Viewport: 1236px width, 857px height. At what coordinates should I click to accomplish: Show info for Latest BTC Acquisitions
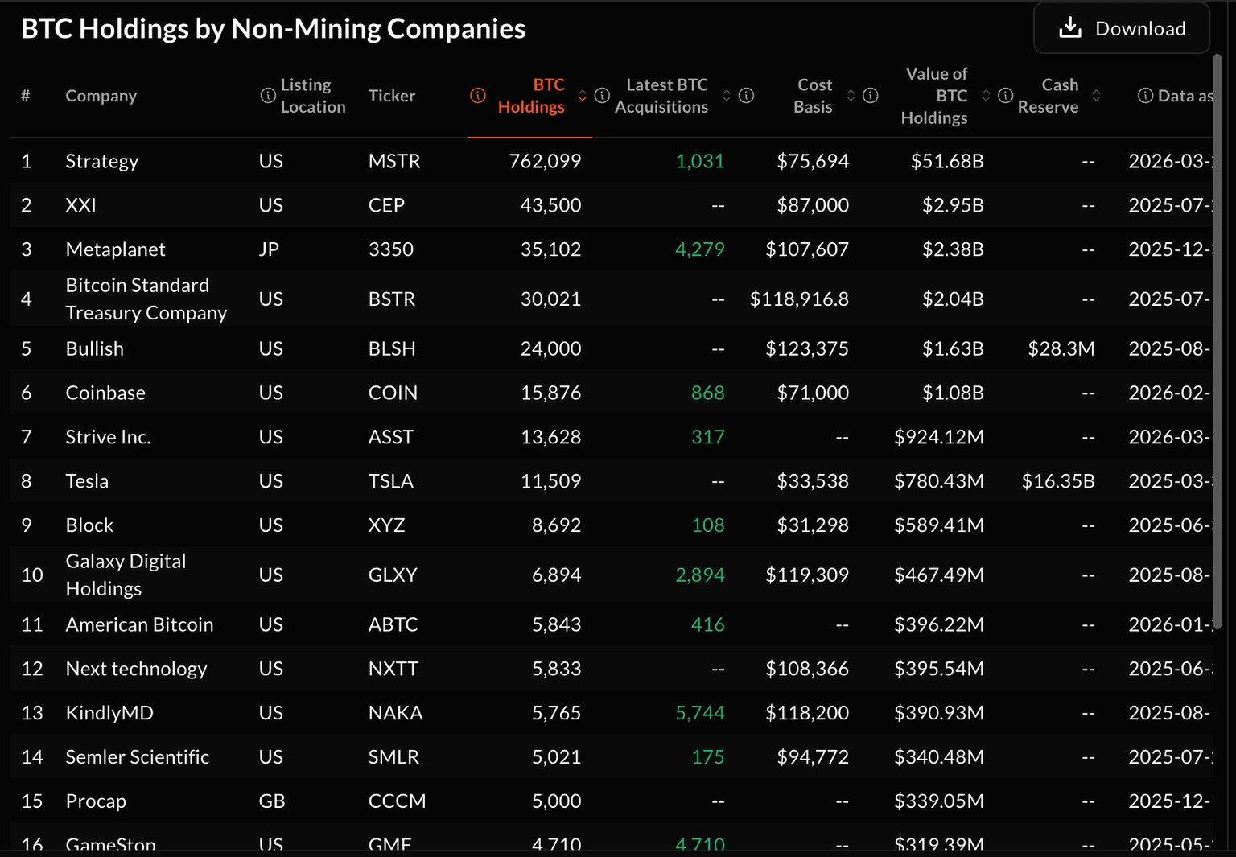[x=602, y=96]
